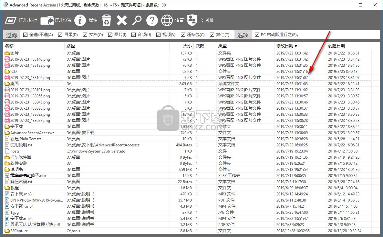Sort by Path (路径) column header
Screen dimensions: 383x237
click(x=117, y=46)
